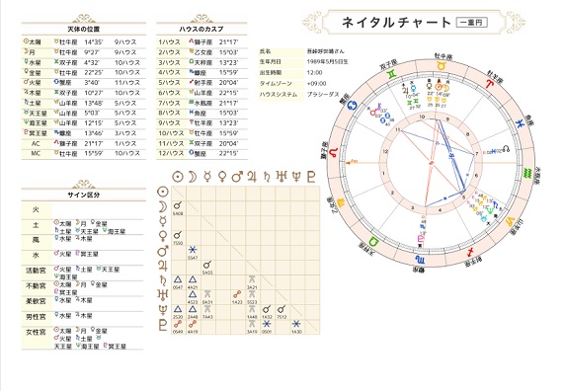Select the Mars symbol in the aspect grid's top row
Viewport: 564px width, 391px height.
237,177
